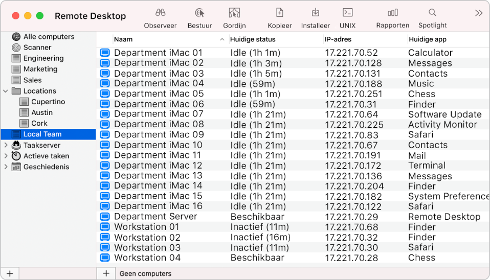Open the UNIX command tool
The height and width of the screenshot is (280, 490).
[x=347, y=13]
